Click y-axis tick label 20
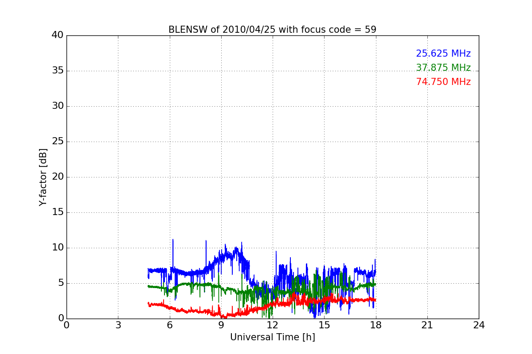This screenshot has width=532, height=354. click(58, 177)
